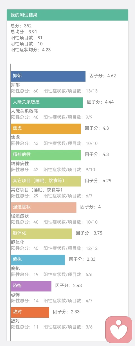Select the green 人际关系敏感 bar

click(47, 103)
